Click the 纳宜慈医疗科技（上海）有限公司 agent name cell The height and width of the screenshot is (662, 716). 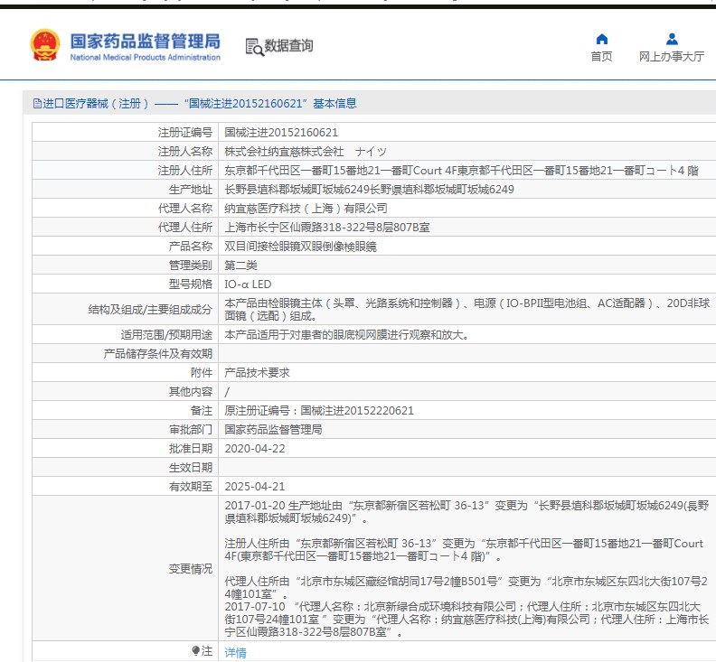coord(306,208)
